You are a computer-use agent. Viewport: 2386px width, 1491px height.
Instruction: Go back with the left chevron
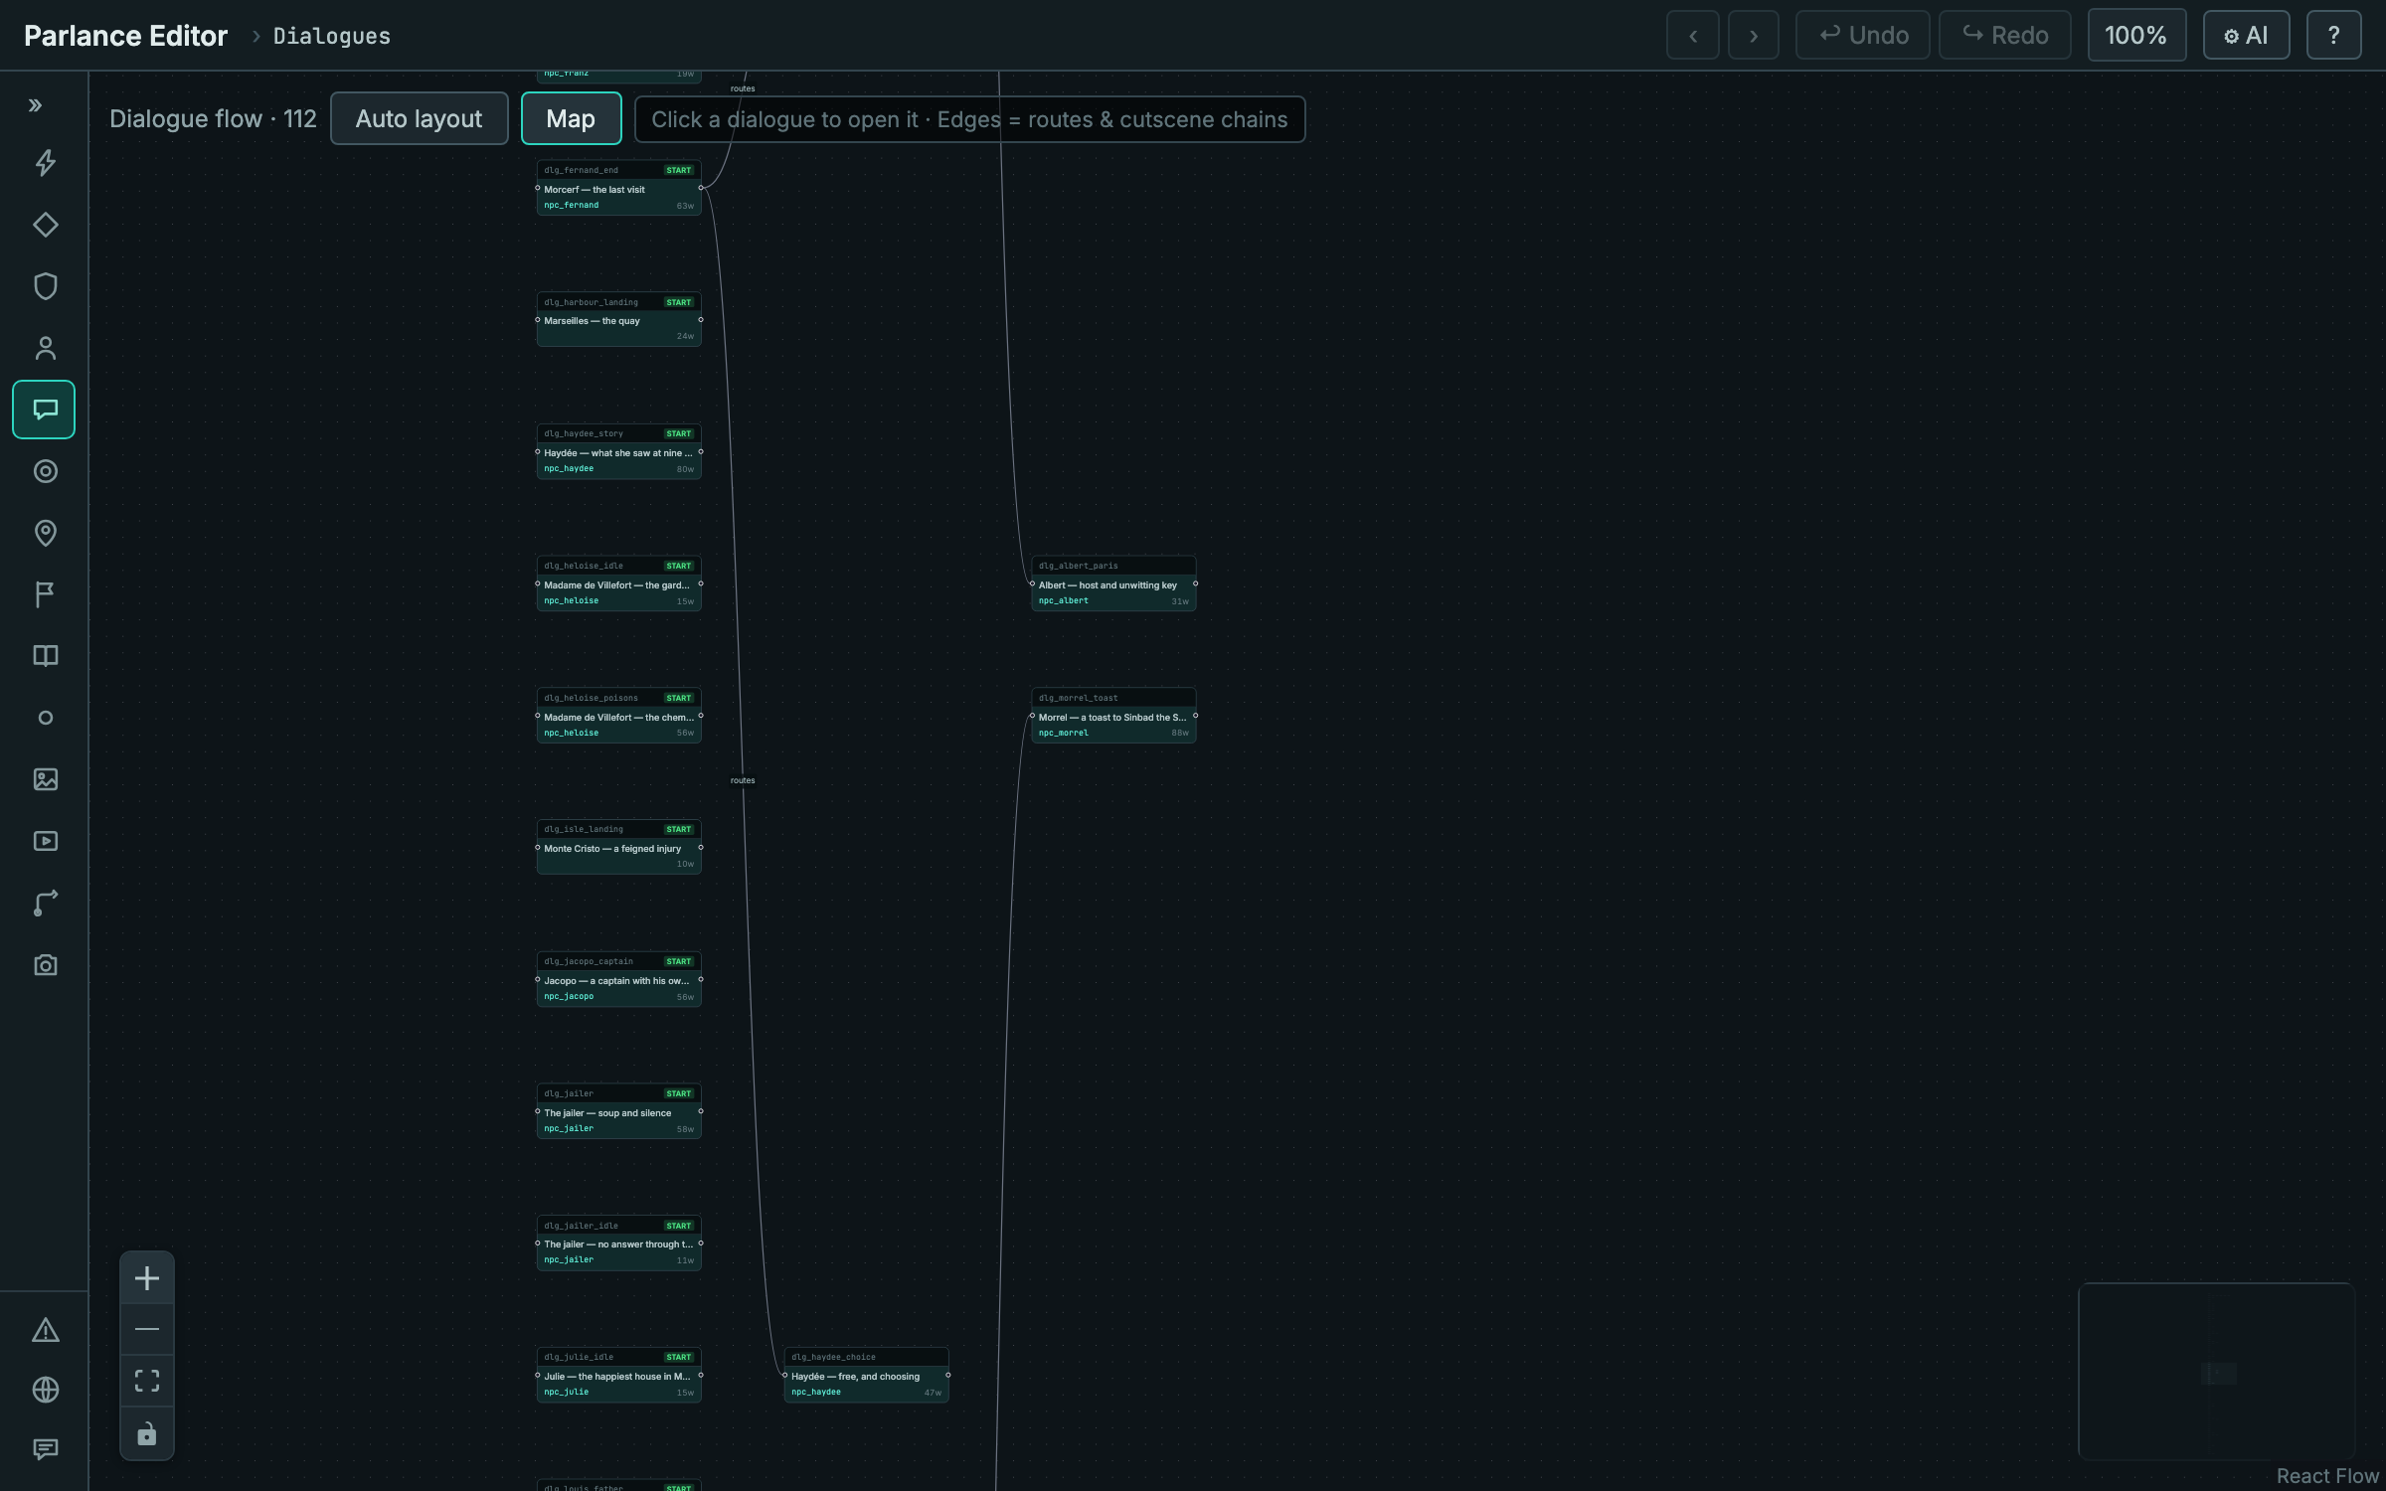click(x=1693, y=36)
